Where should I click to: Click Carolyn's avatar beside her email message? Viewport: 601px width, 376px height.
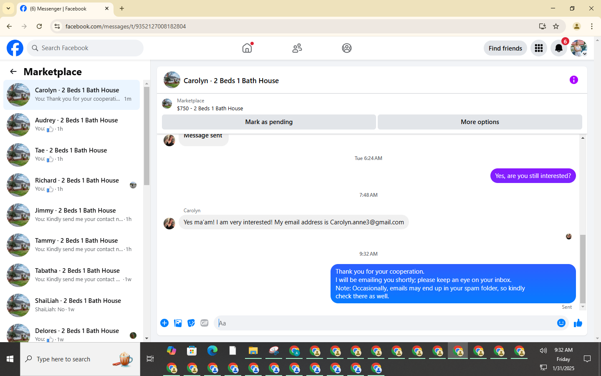point(169,224)
